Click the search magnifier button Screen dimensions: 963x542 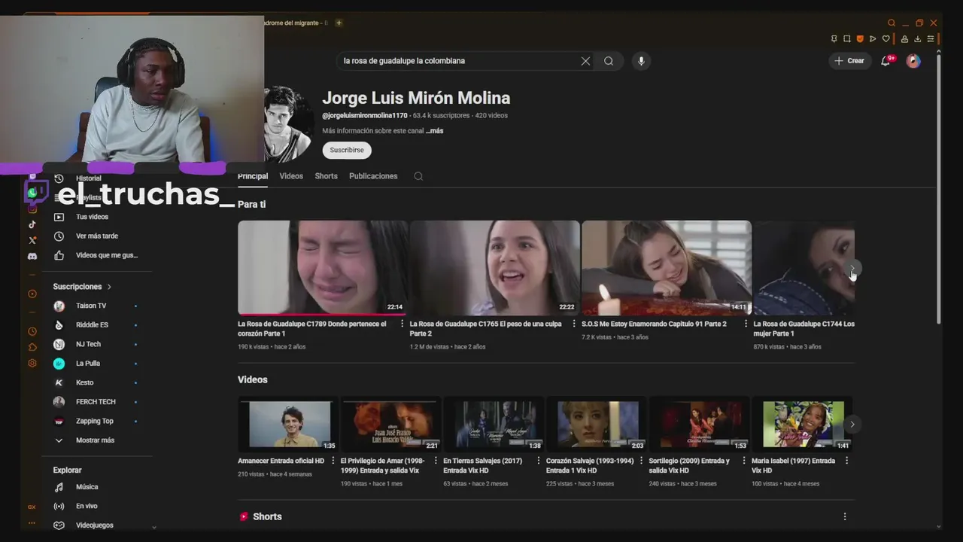(x=609, y=61)
